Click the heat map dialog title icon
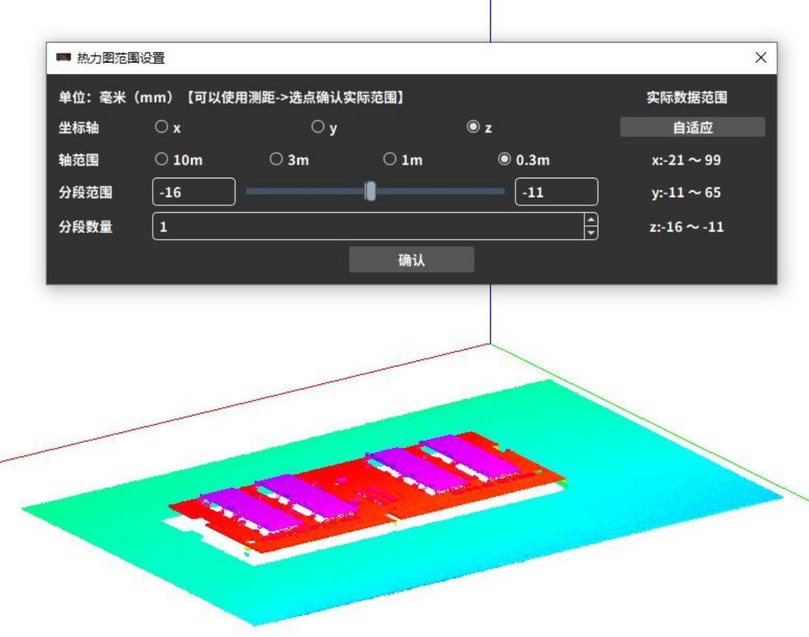809x637 pixels. tap(63, 58)
